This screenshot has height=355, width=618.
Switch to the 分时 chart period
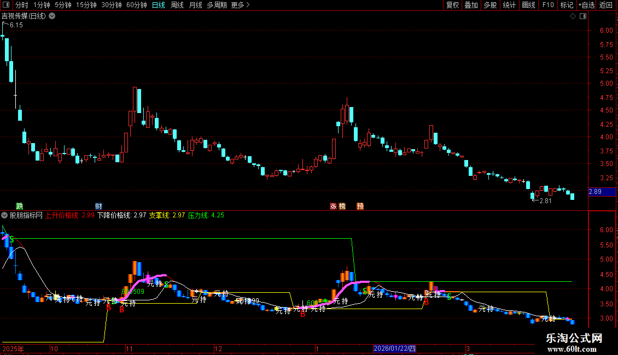pos(22,5)
